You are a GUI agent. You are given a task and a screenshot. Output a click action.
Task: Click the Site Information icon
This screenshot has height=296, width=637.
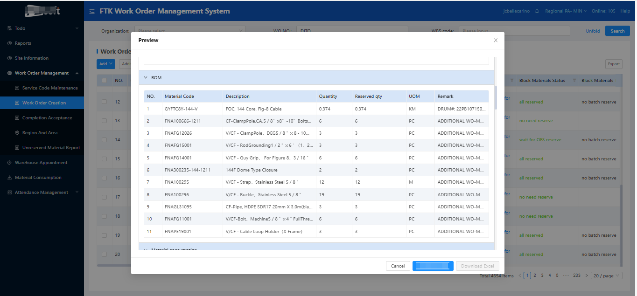tap(10, 58)
